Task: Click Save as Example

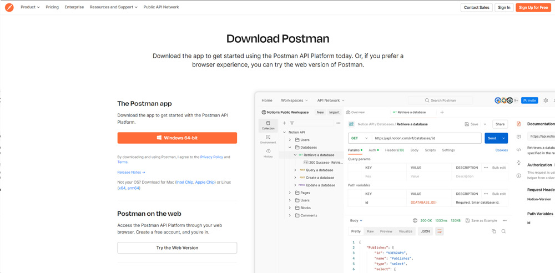Action: pyautogui.click(x=481, y=221)
